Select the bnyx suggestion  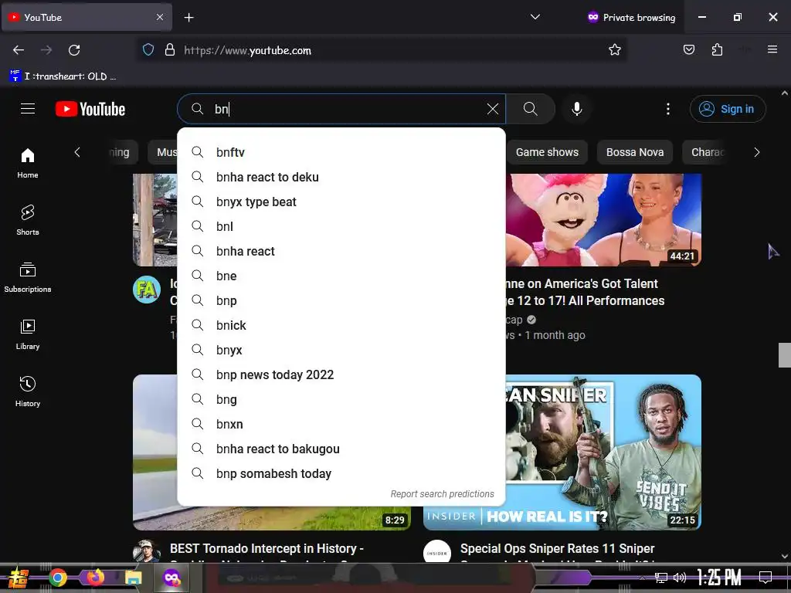pos(341,350)
